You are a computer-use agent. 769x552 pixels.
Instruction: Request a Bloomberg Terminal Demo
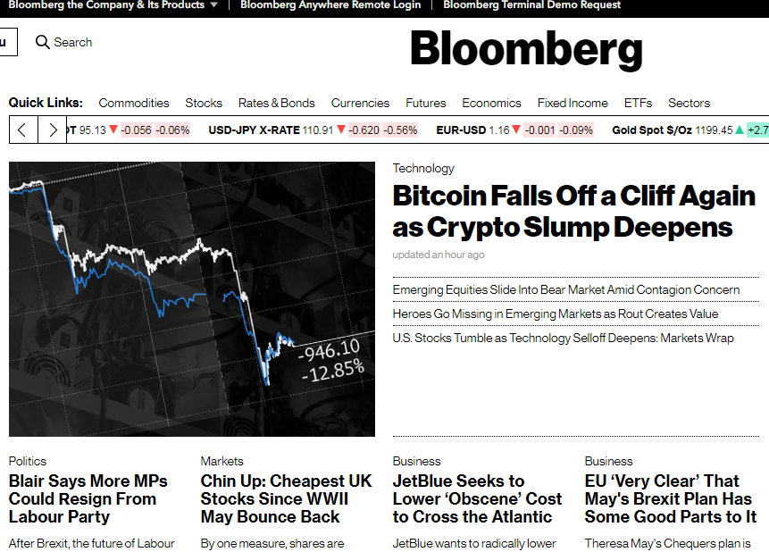(531, 4)
